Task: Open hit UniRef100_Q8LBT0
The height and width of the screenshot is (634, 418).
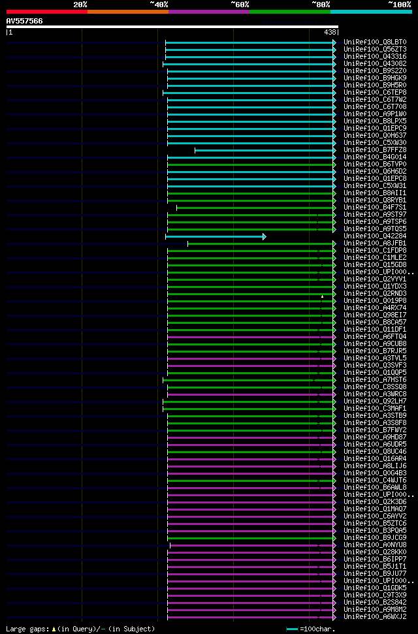Action: tap(375, 42)
